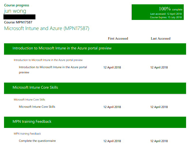
Task: Click small grey 'Introduction to Microsoft Intune in the Azure portal preview' subheading
Action: pyautogui.click(x=48, y=60)
